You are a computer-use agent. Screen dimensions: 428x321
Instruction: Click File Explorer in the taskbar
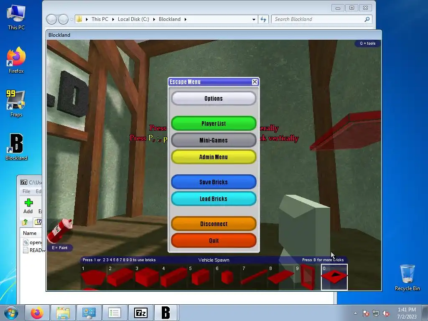pos(63,313)
